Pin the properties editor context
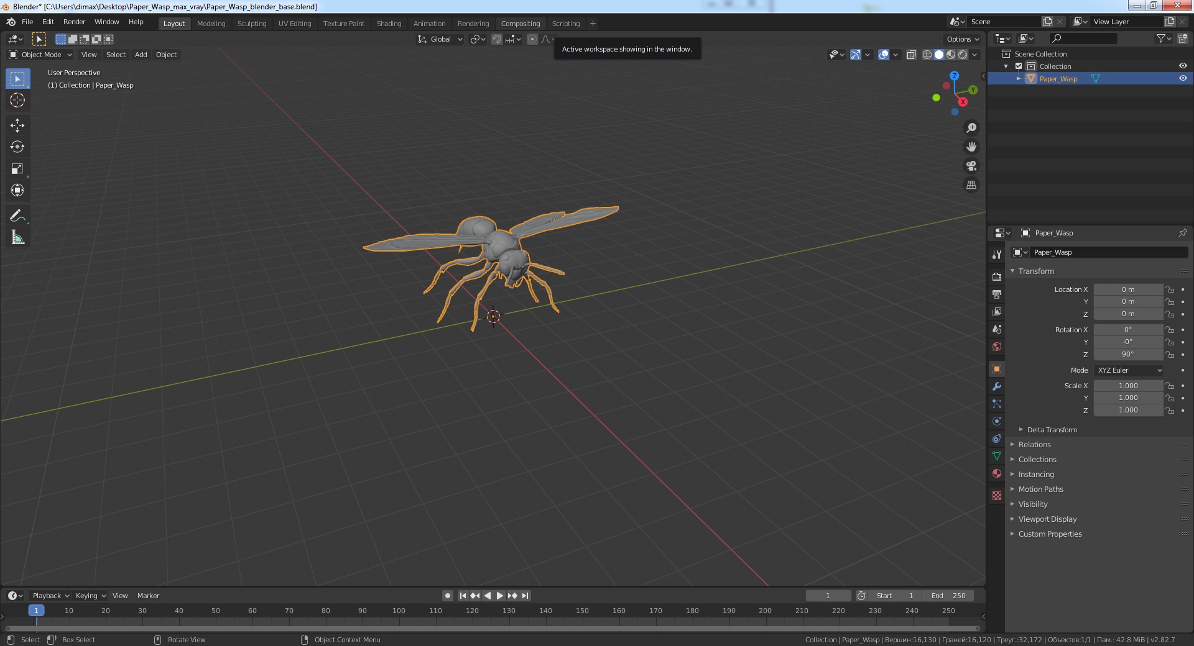 [x=1182, y=233]
